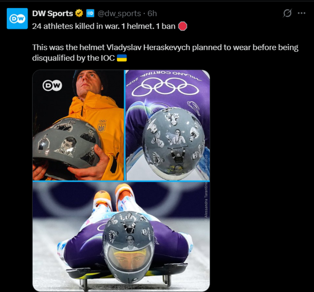The image size is (314, 292).
Task: Click the Olympic rings on the purple suit
Action: point(166,87)
